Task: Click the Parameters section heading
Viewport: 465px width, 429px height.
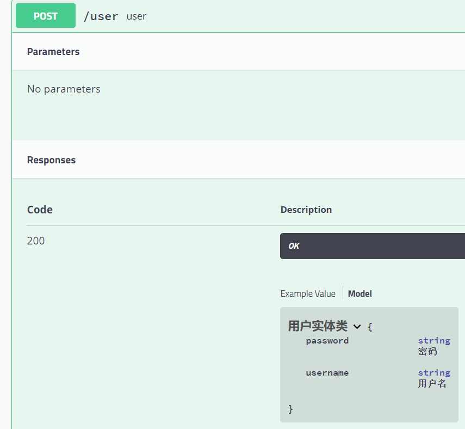Action: point(53,52)
